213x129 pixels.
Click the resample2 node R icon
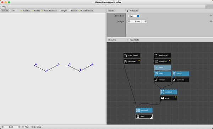pyautogui.click(x=156, y=61)
